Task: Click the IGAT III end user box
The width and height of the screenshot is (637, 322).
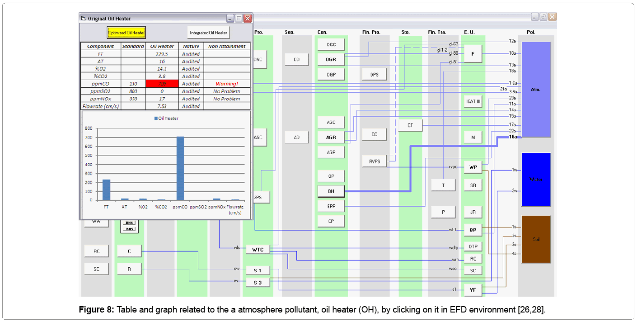Action: 473,101
